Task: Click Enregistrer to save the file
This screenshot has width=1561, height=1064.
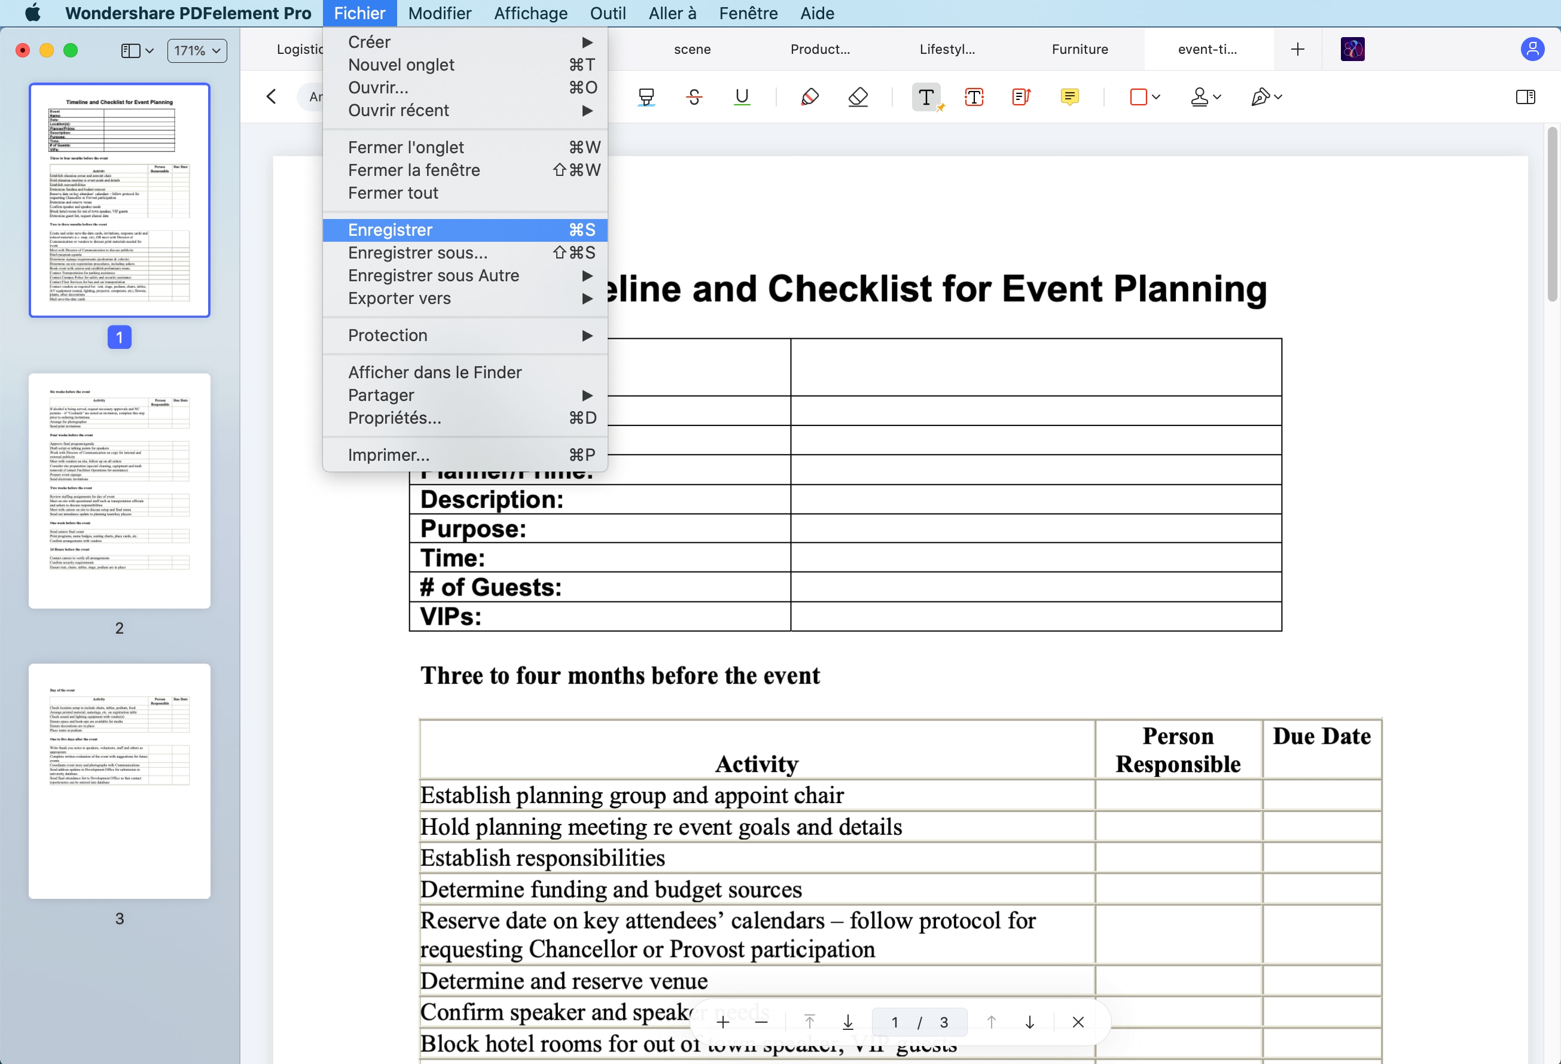Action: click(x=389, y=229)
